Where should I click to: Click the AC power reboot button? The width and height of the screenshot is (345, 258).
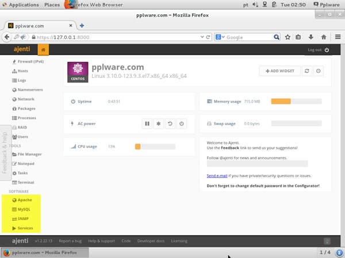click(x=170, y=123)
